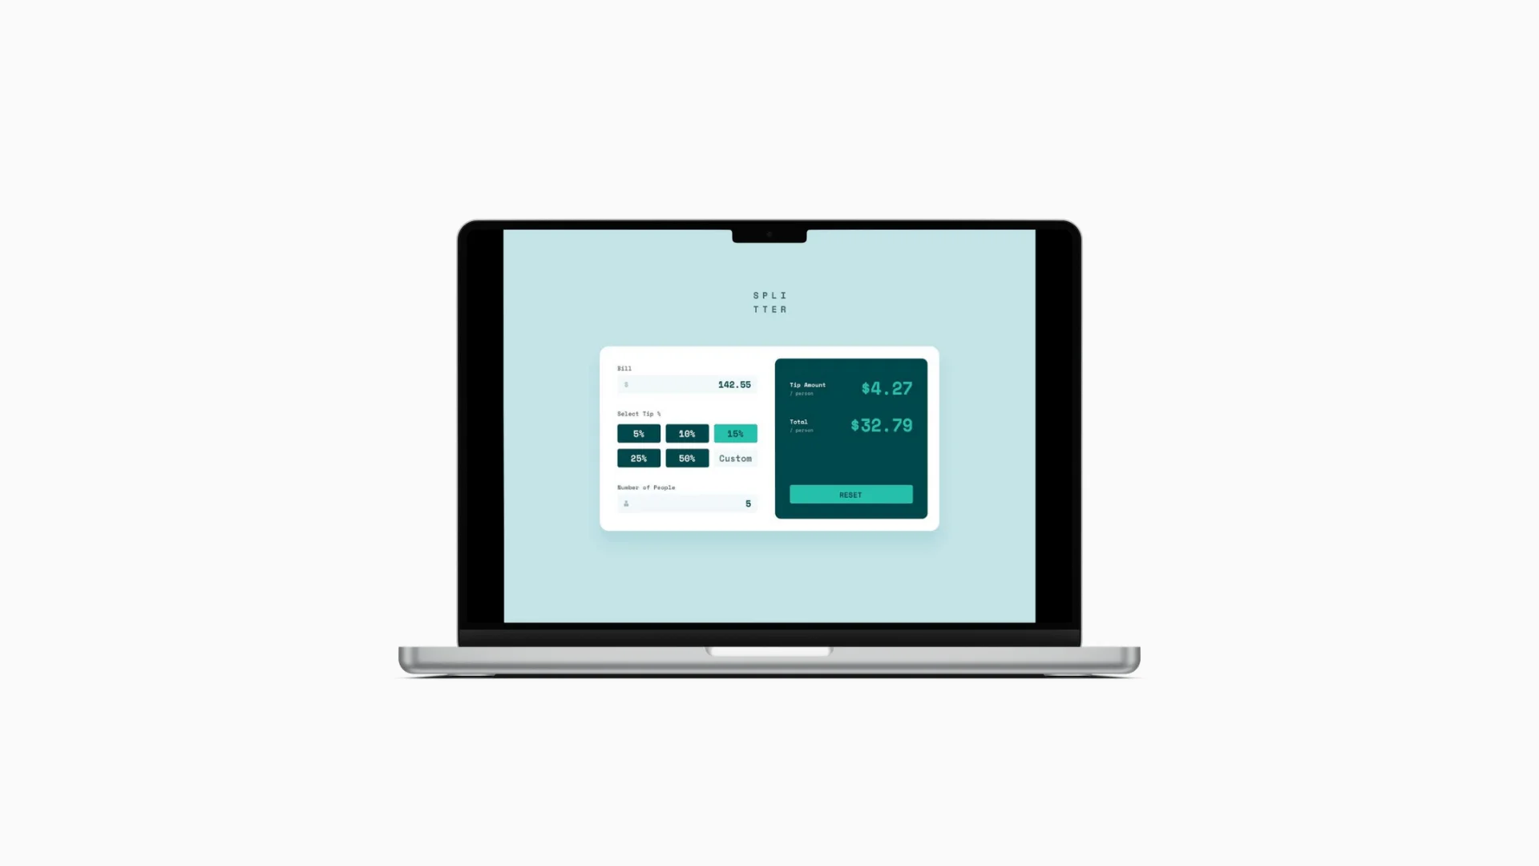Click the dollar sign bill icon
The height and width of the screenshot is (866, 1539).
(626, 384)
